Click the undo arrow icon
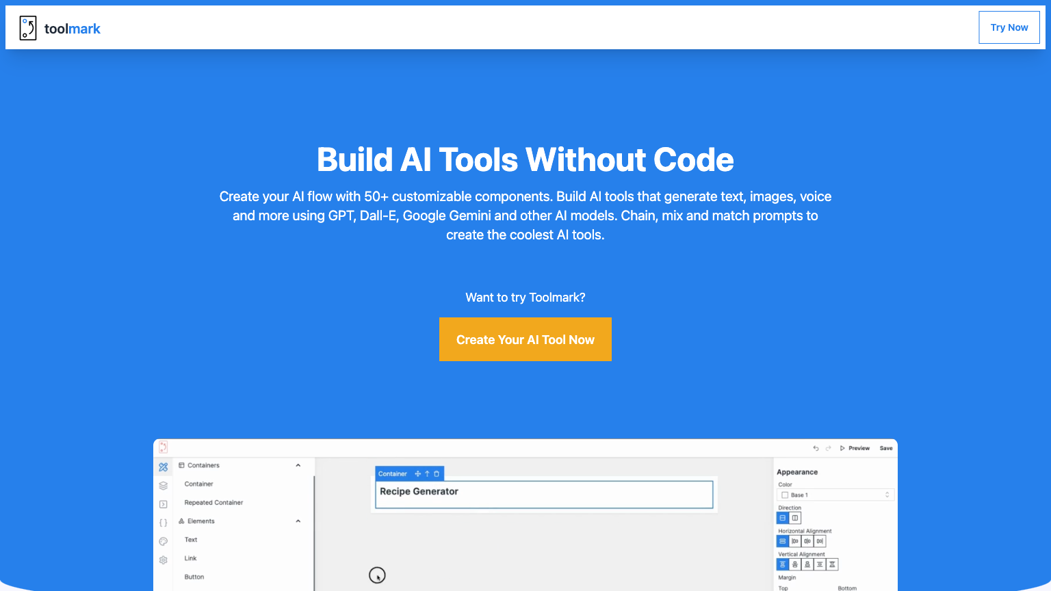The height and width of the screenshot is (591, 1051). pyautogui.click(x=816, y=448)
